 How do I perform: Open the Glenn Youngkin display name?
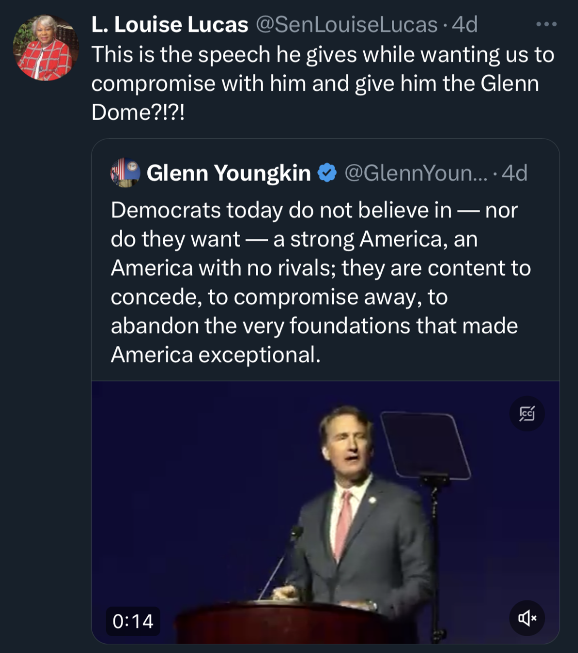[228, 173]
